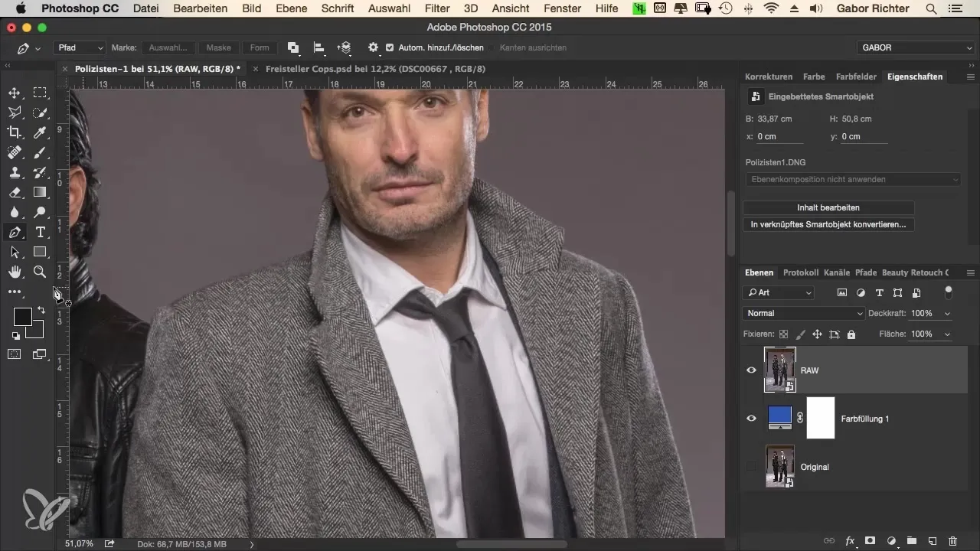
Task: Select the Blur tool
Action: click(15, 212)
